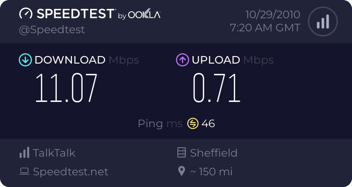Click the 7:20 AM GMT timestamp
The height and width of the screenshot is (187, 352).
click(265, 28)
